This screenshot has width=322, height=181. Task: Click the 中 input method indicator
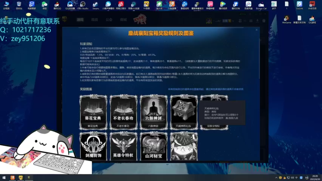click(x=296, y=178)
